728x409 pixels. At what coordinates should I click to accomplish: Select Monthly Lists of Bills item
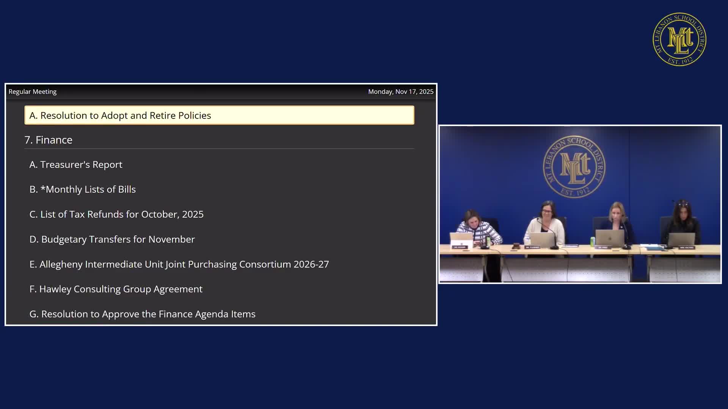click(83, 189)
